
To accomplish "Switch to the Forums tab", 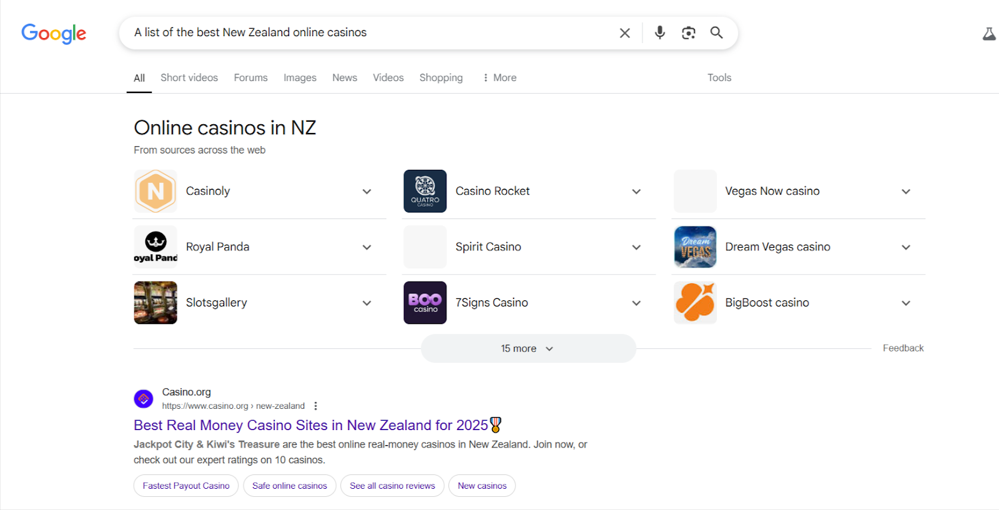I will 250,77.
